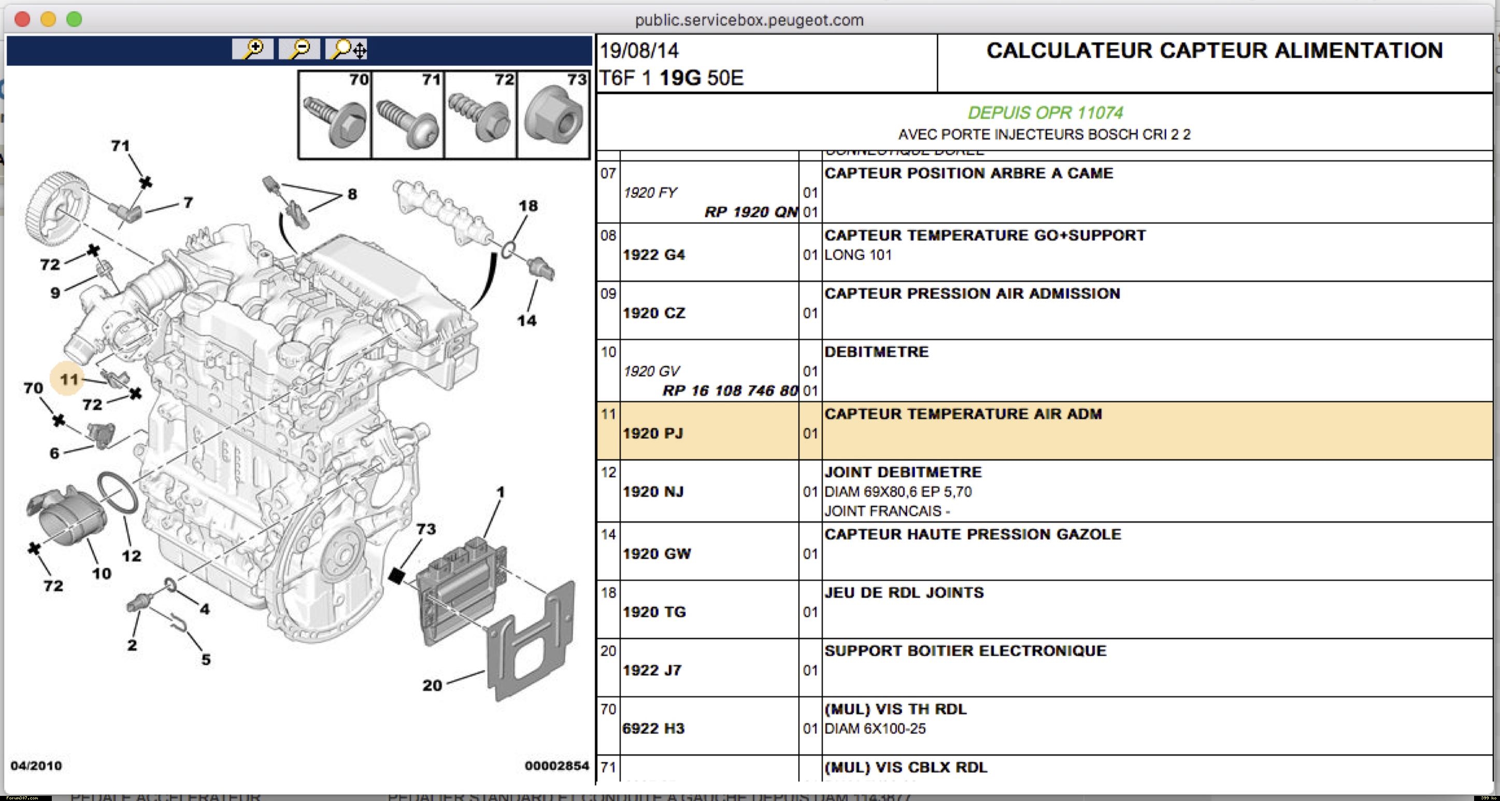1500x801 pixels.
Task: Click callout 10 near the debitmetre part
Action: [102, 574]
